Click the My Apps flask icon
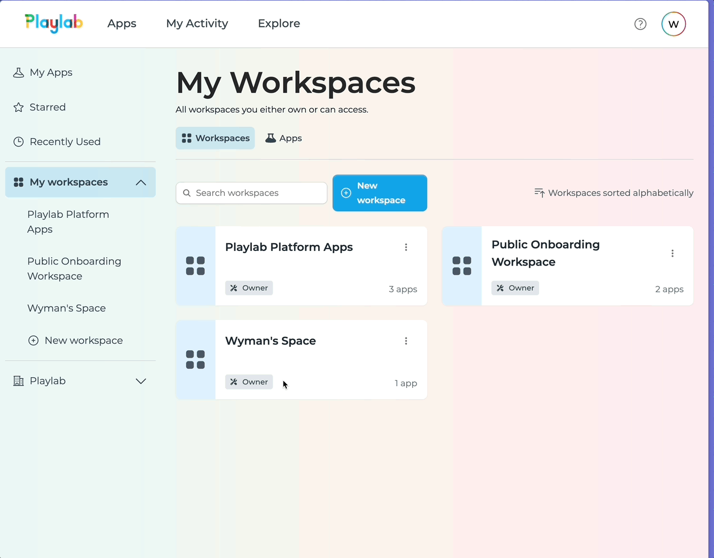 pyautogui.click(x=19, y=72)
